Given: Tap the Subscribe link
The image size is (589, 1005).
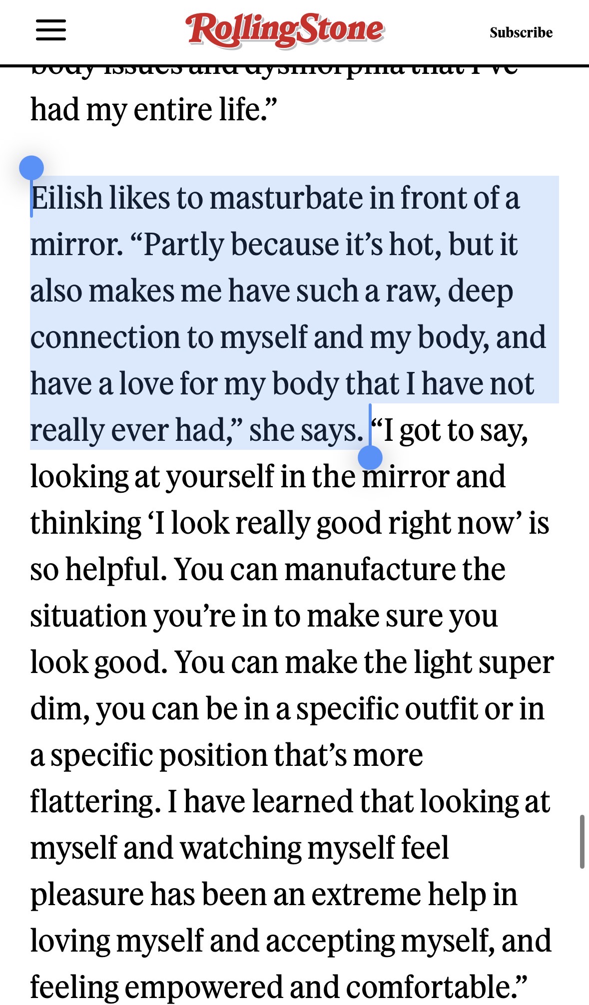Looking at the screenshot, I should (521, 32).
